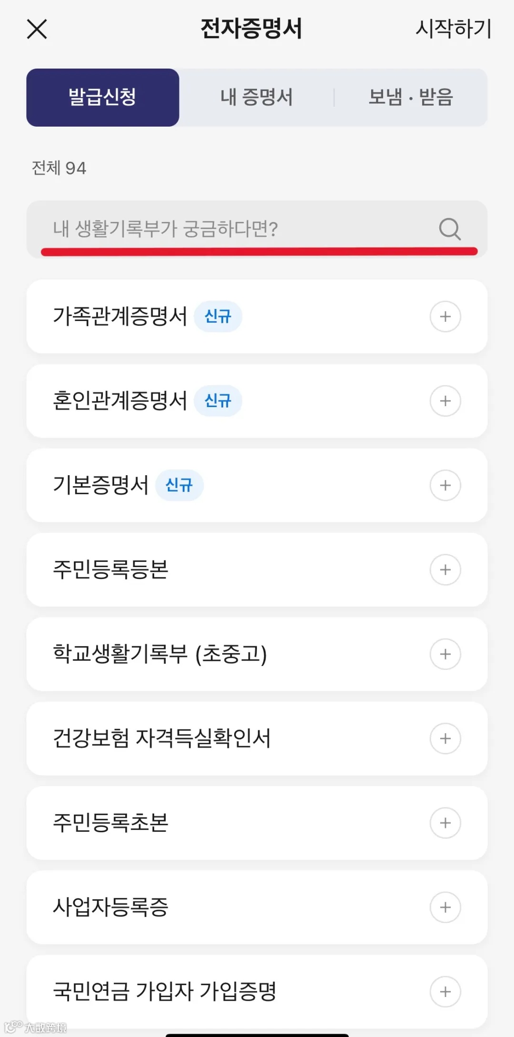Focus the 내 생활기록부가 궁금하다면 search field
514x1037 pixels.
pos(228,229)
